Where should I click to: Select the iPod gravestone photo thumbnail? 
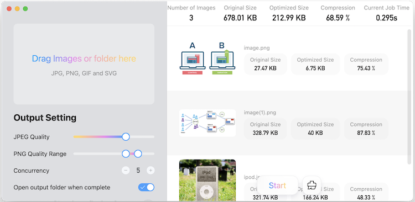[207, 180]
